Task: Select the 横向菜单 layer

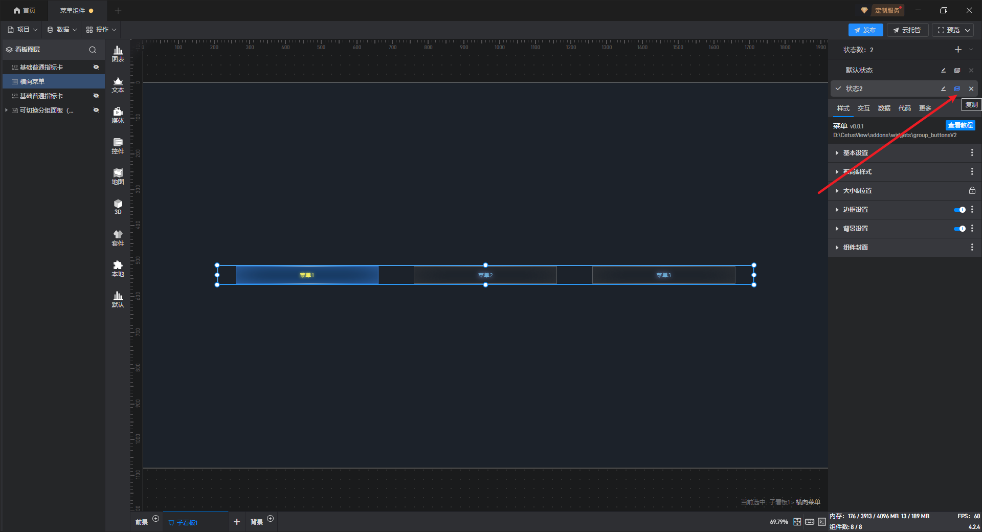Action: tap(54, 81)
